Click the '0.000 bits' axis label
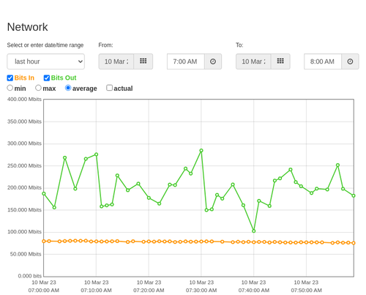Screen dimensions: 366x295 (30, 276)
